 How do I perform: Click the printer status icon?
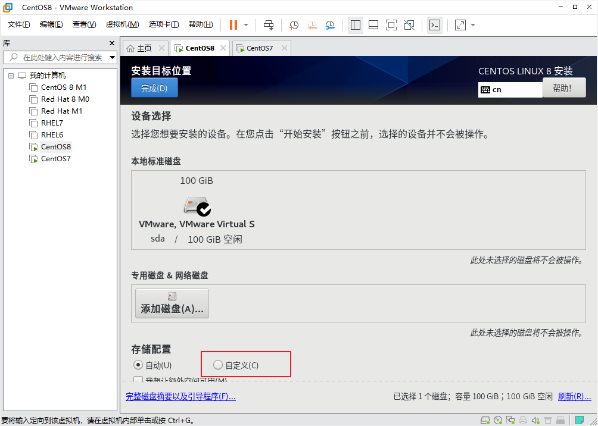pos(523,421)
